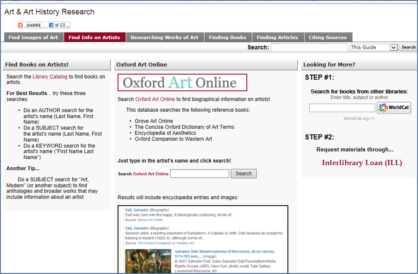Image resolution: width=418 pixels, height=274 pixels.
Task: Click the STEP #1: label
Action: [319, 77]
